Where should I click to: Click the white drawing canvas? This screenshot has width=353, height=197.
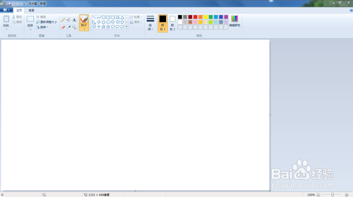point(135,115)
